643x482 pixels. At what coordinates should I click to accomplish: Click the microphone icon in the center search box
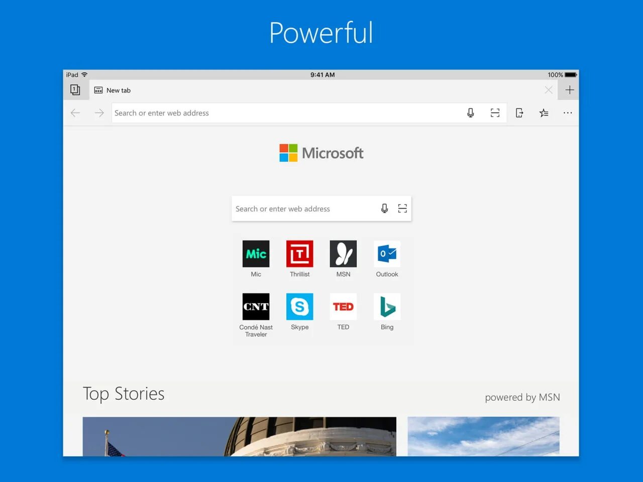point(384,208)
